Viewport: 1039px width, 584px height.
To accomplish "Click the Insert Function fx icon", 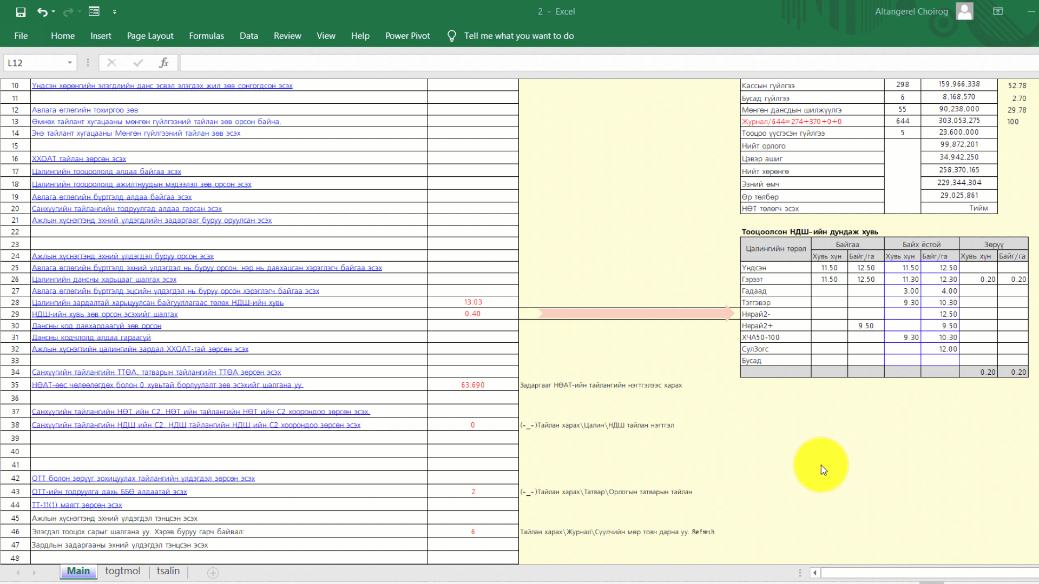I will tap(163, 63).
